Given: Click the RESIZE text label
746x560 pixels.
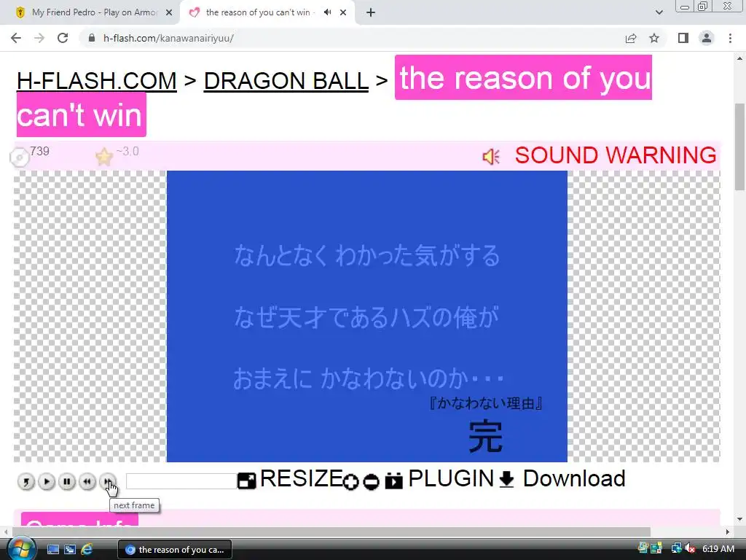Looking at the screenshot, I should pos(301,478).
